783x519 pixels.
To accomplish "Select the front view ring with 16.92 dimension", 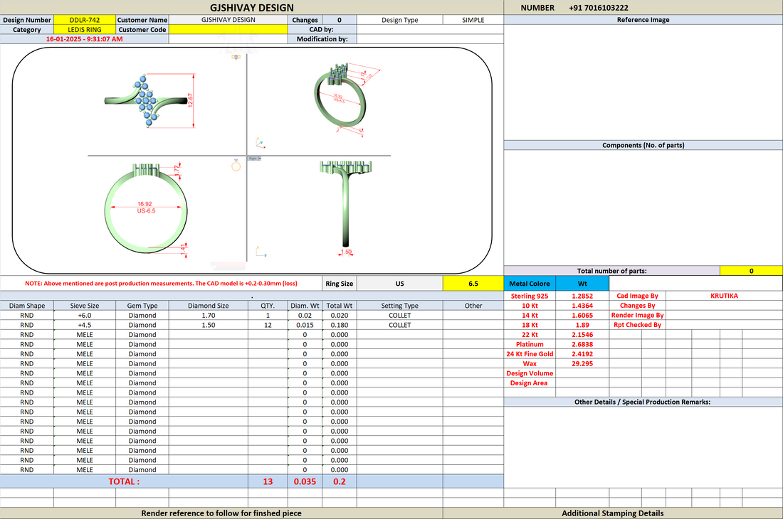I will [147, 210].
